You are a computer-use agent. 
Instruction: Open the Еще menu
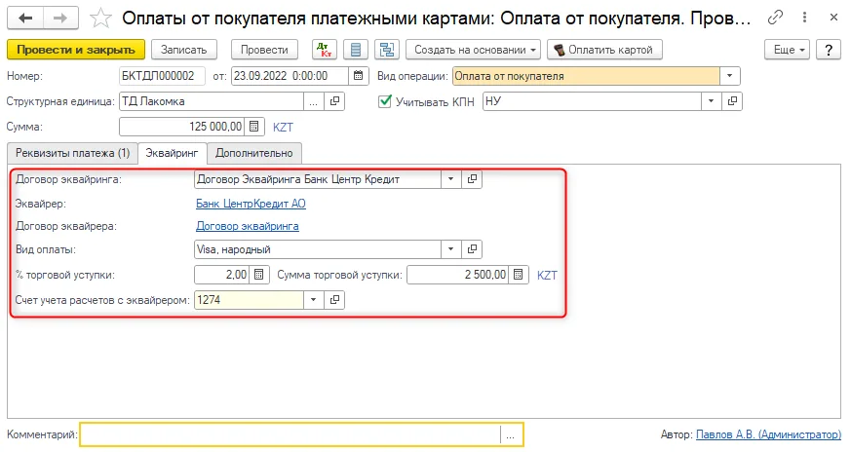click(788, 50)
